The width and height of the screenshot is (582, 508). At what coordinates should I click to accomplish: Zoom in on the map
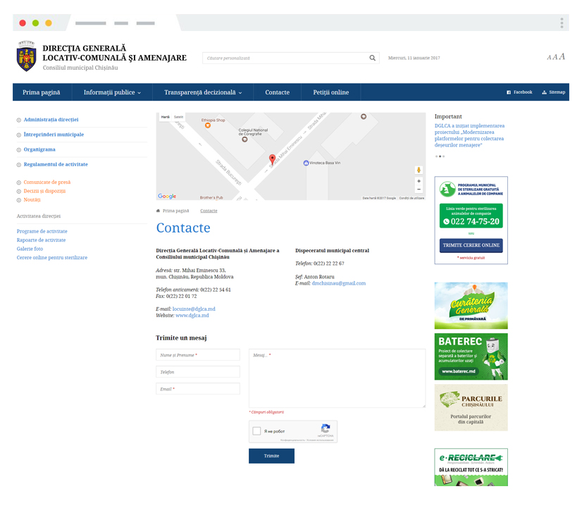(x=419, y=181)
